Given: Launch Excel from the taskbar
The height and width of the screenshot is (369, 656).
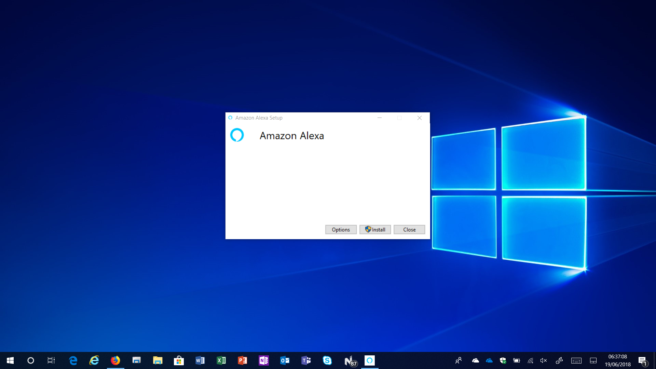Looking at the screenshot, I should 221,360.
